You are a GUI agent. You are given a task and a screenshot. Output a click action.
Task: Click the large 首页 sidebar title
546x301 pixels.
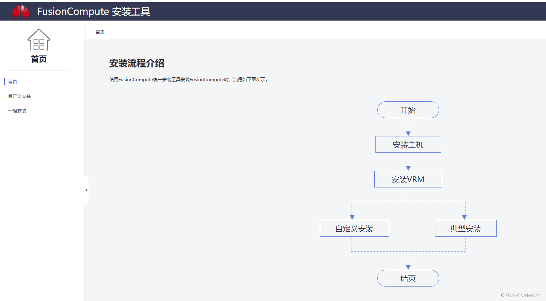pos(39,59)
